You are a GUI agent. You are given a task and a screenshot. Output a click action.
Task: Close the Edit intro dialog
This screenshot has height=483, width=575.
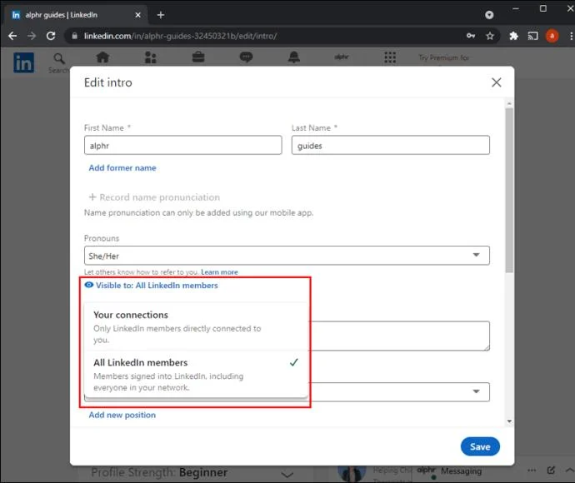pos(497,82)
